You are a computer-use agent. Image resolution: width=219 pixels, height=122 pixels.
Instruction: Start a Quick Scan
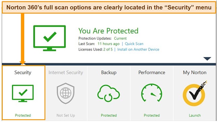(x=134, y=44)
